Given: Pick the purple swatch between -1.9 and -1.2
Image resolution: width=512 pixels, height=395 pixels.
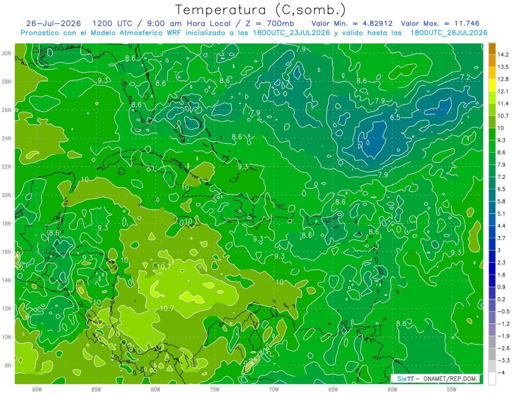Looking at the screenshot, I should click(x=492, y=329).
